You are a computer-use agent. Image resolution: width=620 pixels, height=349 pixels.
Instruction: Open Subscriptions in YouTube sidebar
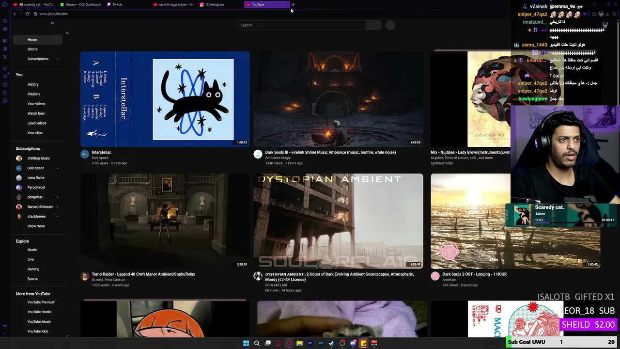(x=38, y=59)
